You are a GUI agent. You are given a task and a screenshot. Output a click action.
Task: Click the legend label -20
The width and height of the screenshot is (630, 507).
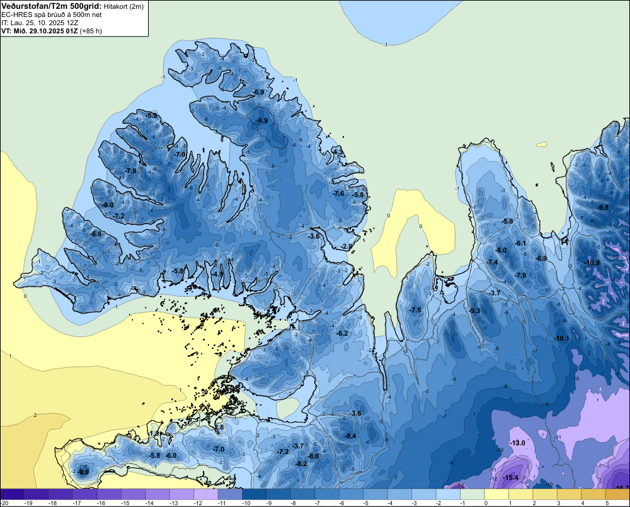coord(5,503)
